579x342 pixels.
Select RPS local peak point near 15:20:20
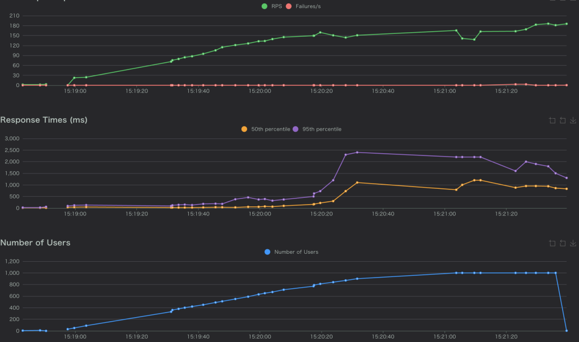coord(320,32)
